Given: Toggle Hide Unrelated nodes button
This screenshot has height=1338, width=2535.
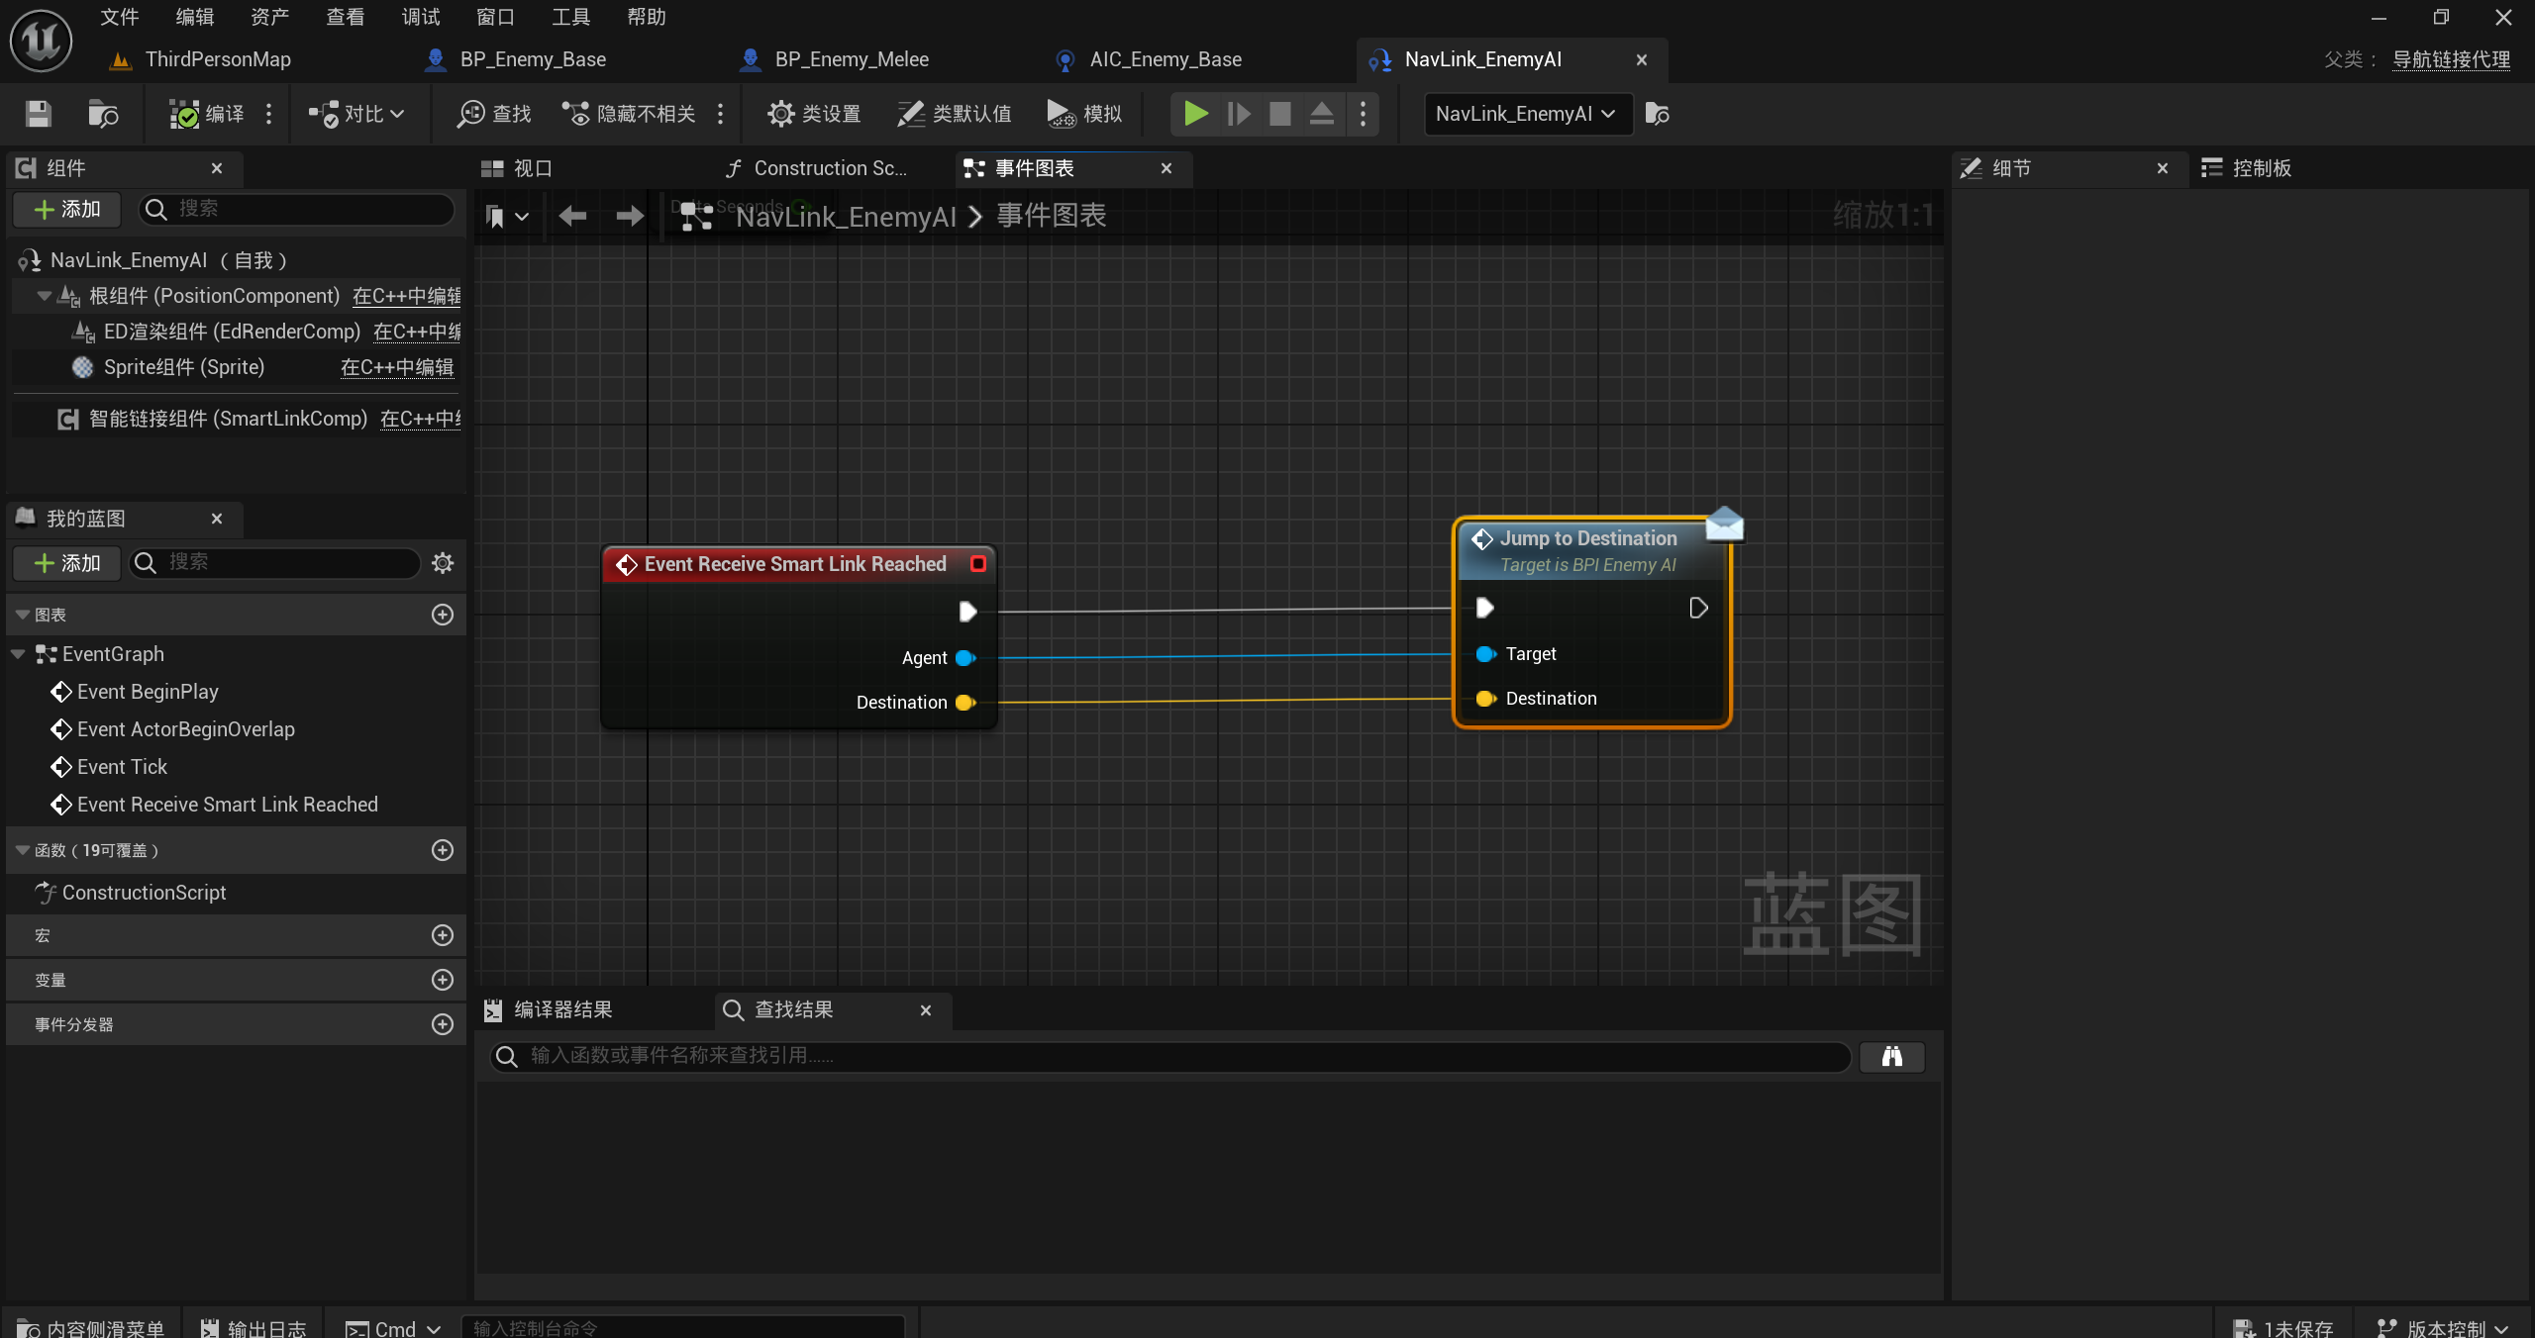Looking at the screenshot, I should tap(630, 114).
